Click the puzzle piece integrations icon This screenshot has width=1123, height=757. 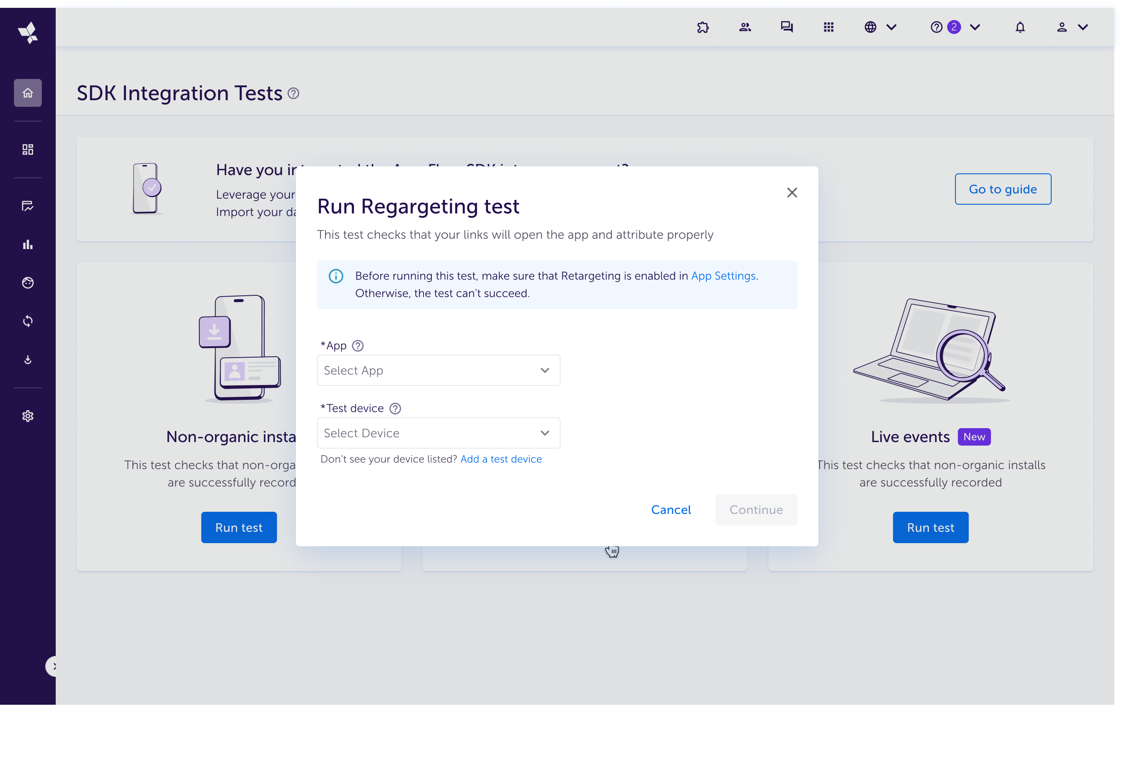click(x=703, y=27)
